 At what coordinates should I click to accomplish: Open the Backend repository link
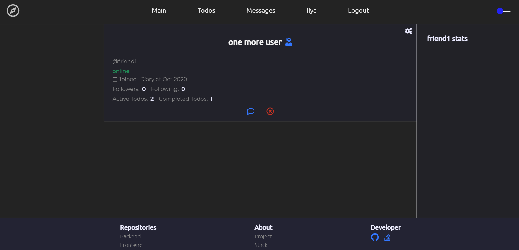tap(130, 236)
